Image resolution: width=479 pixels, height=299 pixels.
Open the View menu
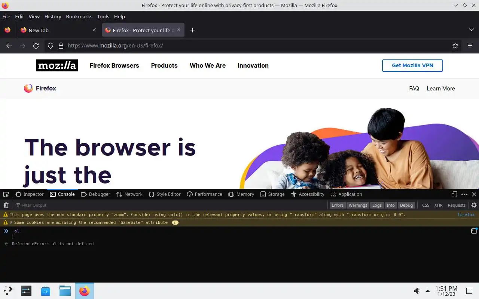[34, 16]
